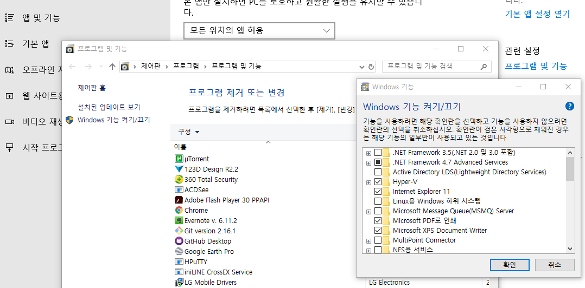Open the 제어판 홈 link
This screenshot has height=288, width=585.
tap(92, 88)
